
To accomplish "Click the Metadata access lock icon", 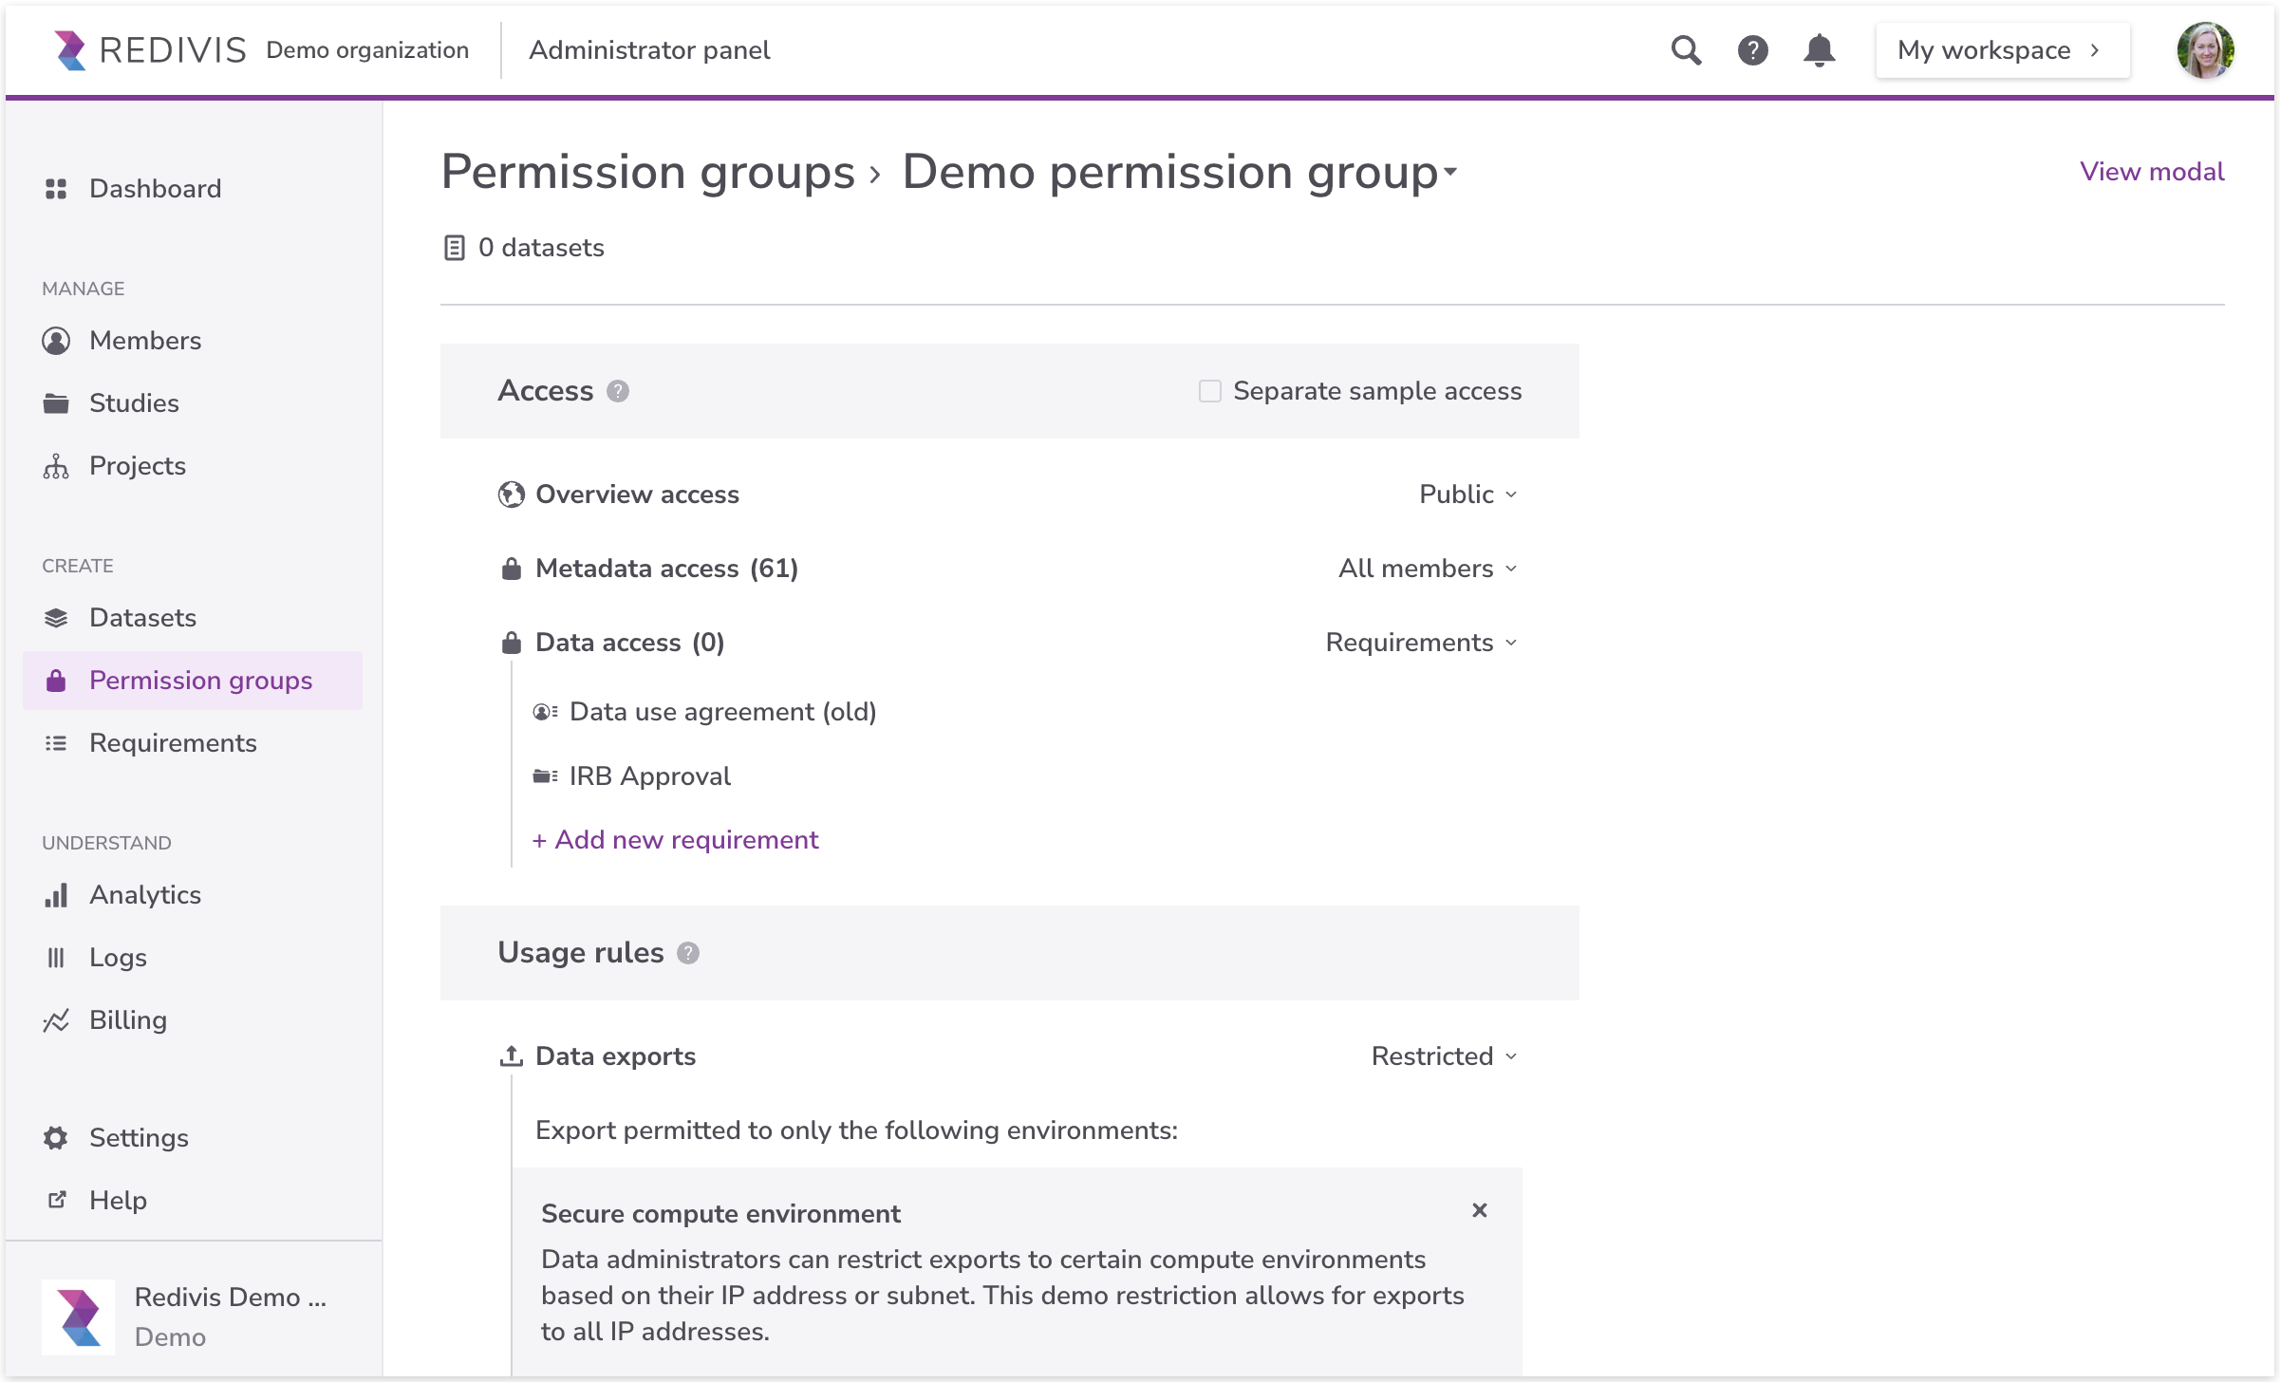I will click(512, 569).
